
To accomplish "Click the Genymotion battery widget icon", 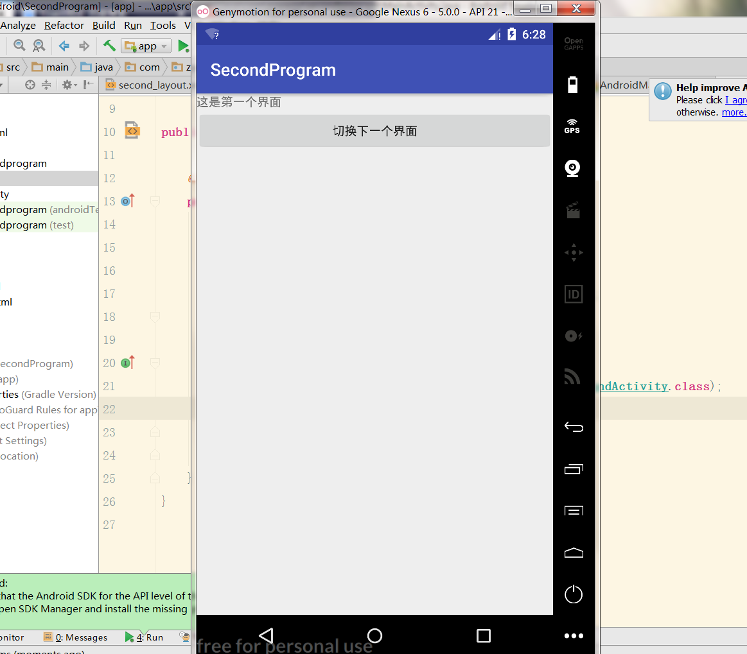I will [x=573, y=85].
